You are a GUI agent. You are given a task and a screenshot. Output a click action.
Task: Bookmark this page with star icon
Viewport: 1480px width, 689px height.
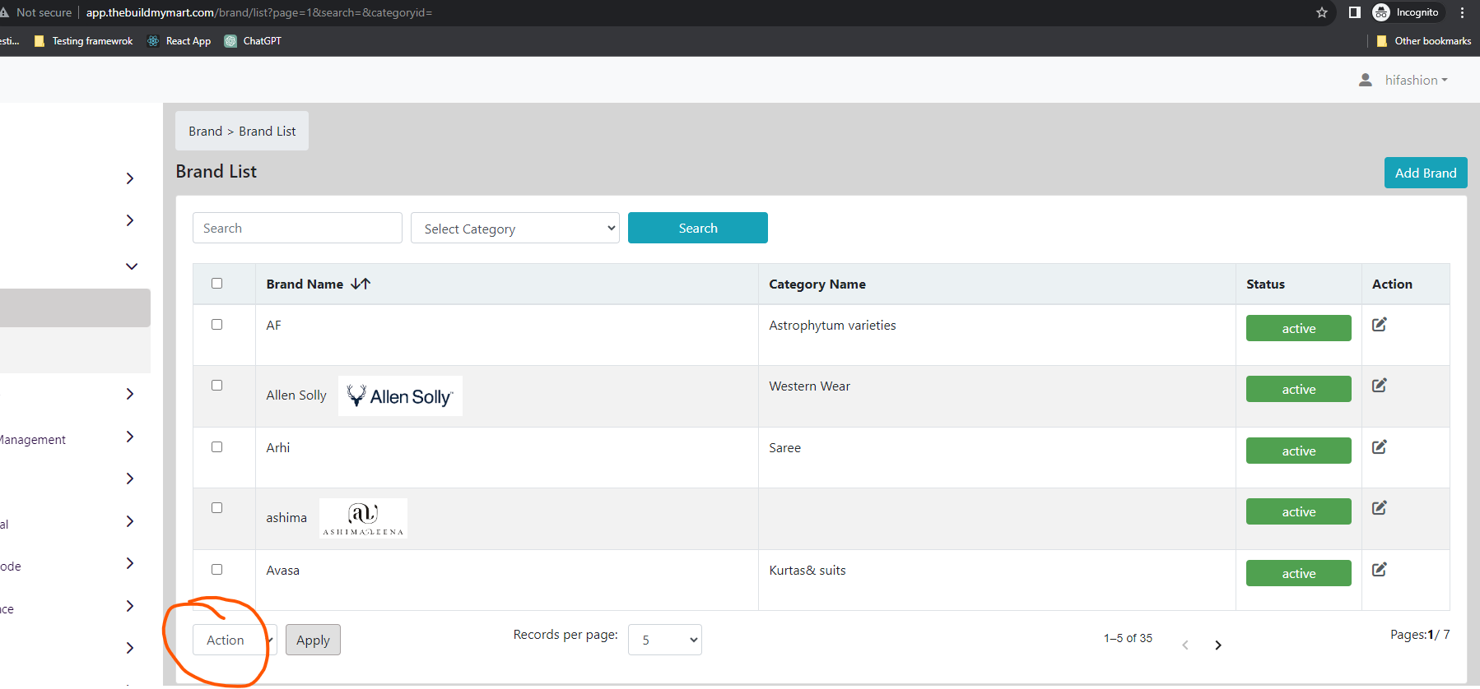1322,12
